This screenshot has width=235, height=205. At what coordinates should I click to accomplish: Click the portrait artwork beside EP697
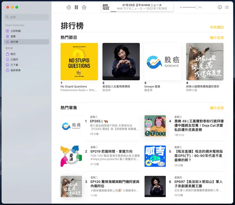click(155, 186)
